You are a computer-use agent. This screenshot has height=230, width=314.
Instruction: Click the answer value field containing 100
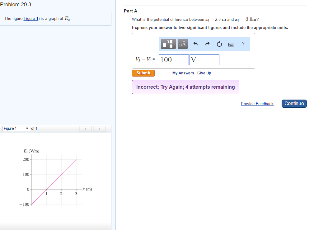tap(174, 60)
